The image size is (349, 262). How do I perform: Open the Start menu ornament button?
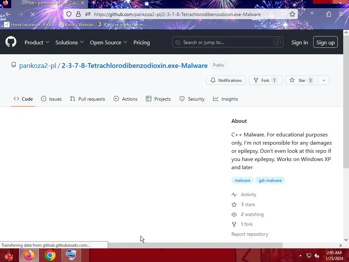coord(9,255)
